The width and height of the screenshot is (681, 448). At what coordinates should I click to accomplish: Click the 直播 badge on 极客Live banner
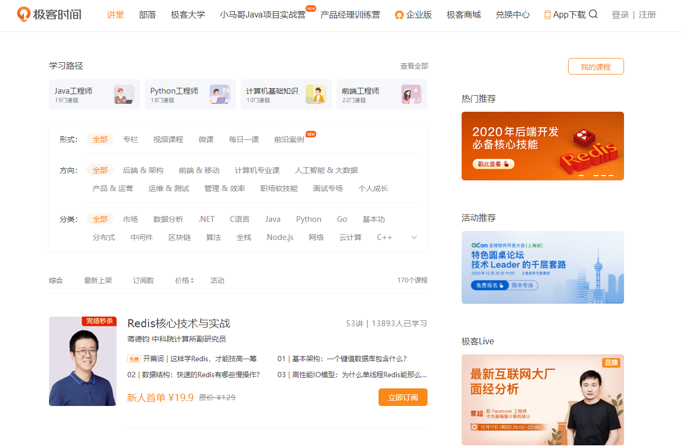point(611,362)
